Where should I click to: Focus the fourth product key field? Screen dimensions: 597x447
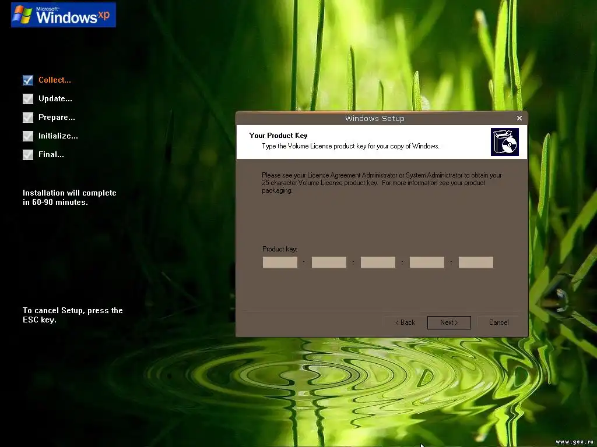[x=427, y=262]
